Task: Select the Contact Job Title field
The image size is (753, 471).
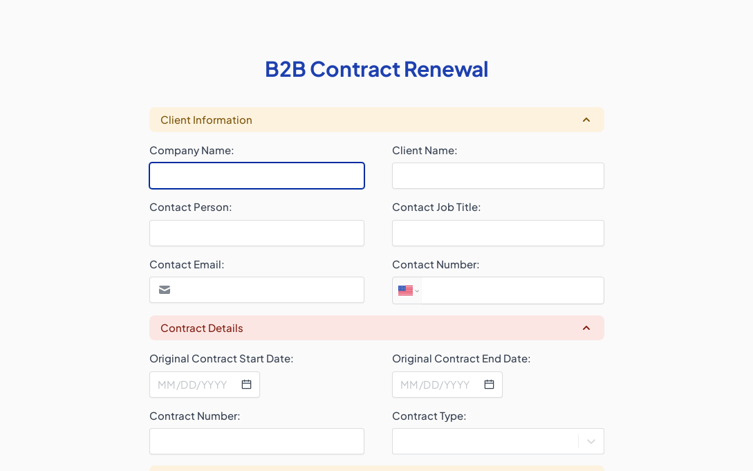Action: pyautogui.click(x=498, y=233)
